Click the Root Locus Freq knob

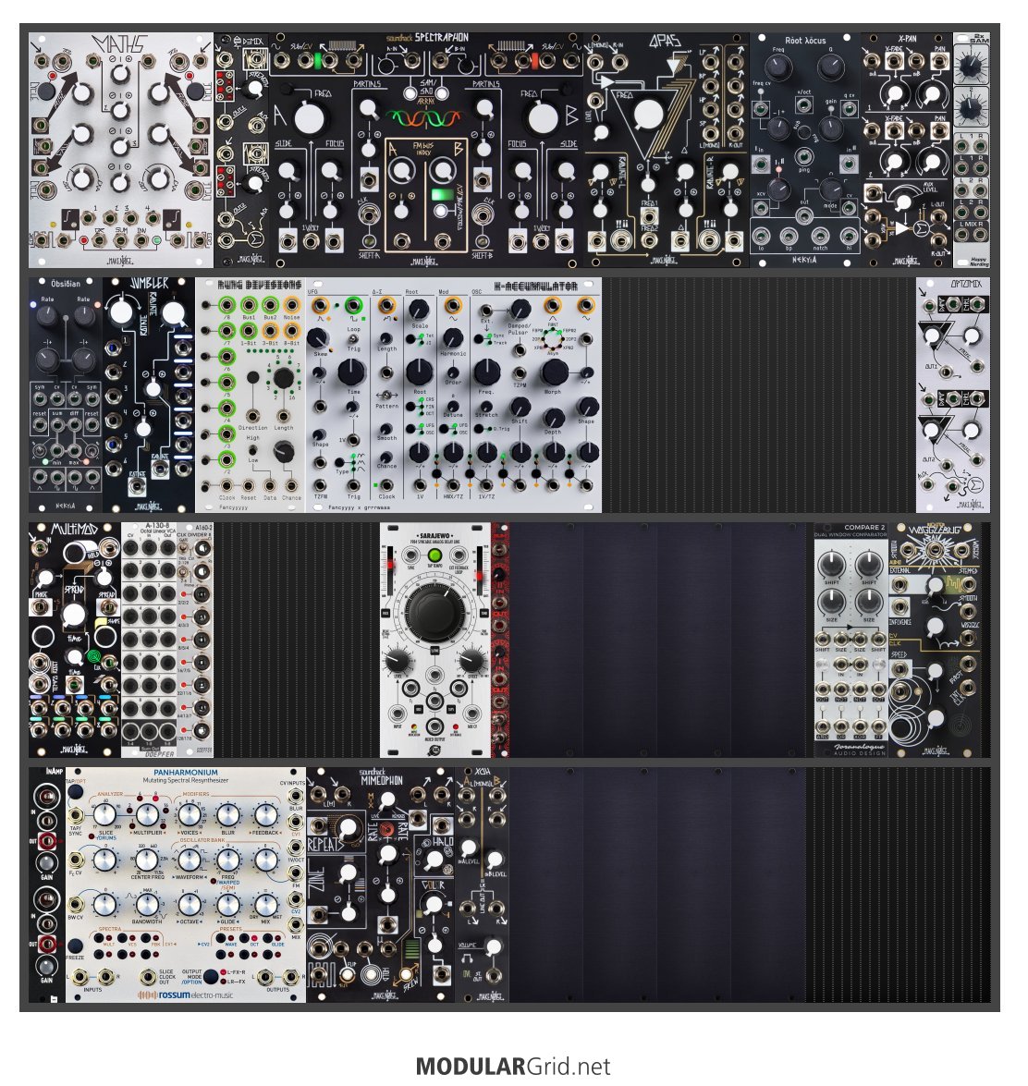[777, 67]
